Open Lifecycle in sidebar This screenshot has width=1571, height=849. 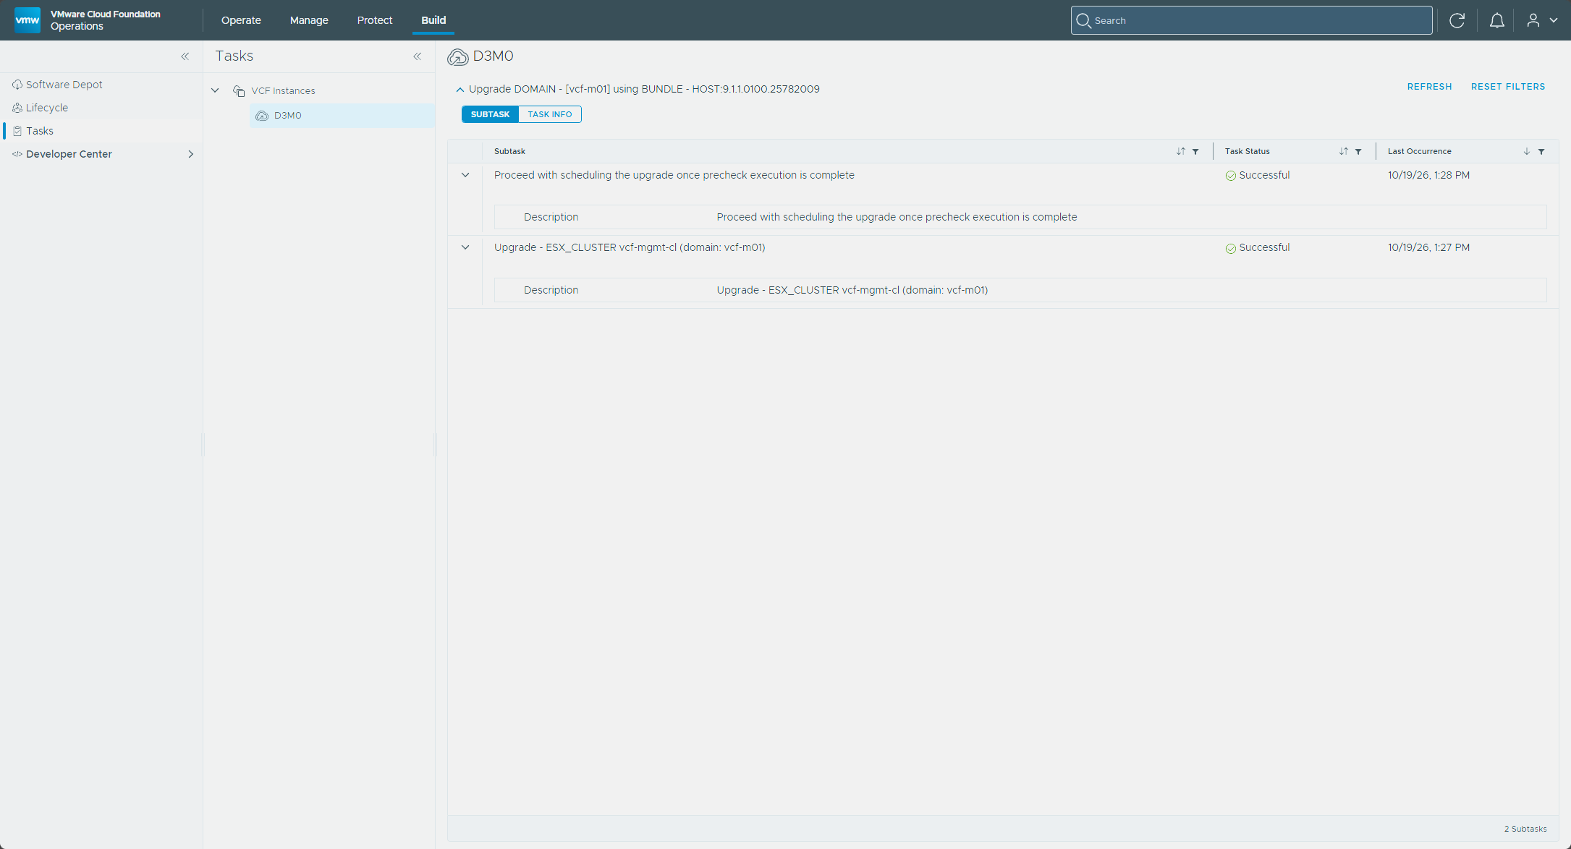click(47, 108)
